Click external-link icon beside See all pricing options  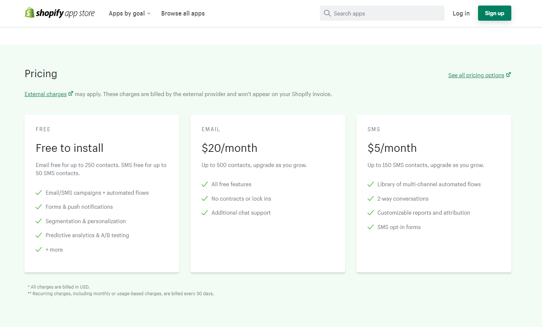508,75
